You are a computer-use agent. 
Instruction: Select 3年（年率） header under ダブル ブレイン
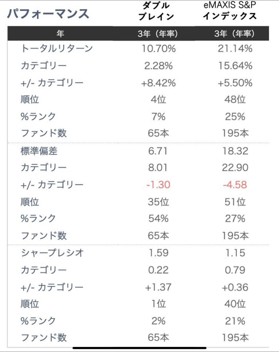pos(158,34)
